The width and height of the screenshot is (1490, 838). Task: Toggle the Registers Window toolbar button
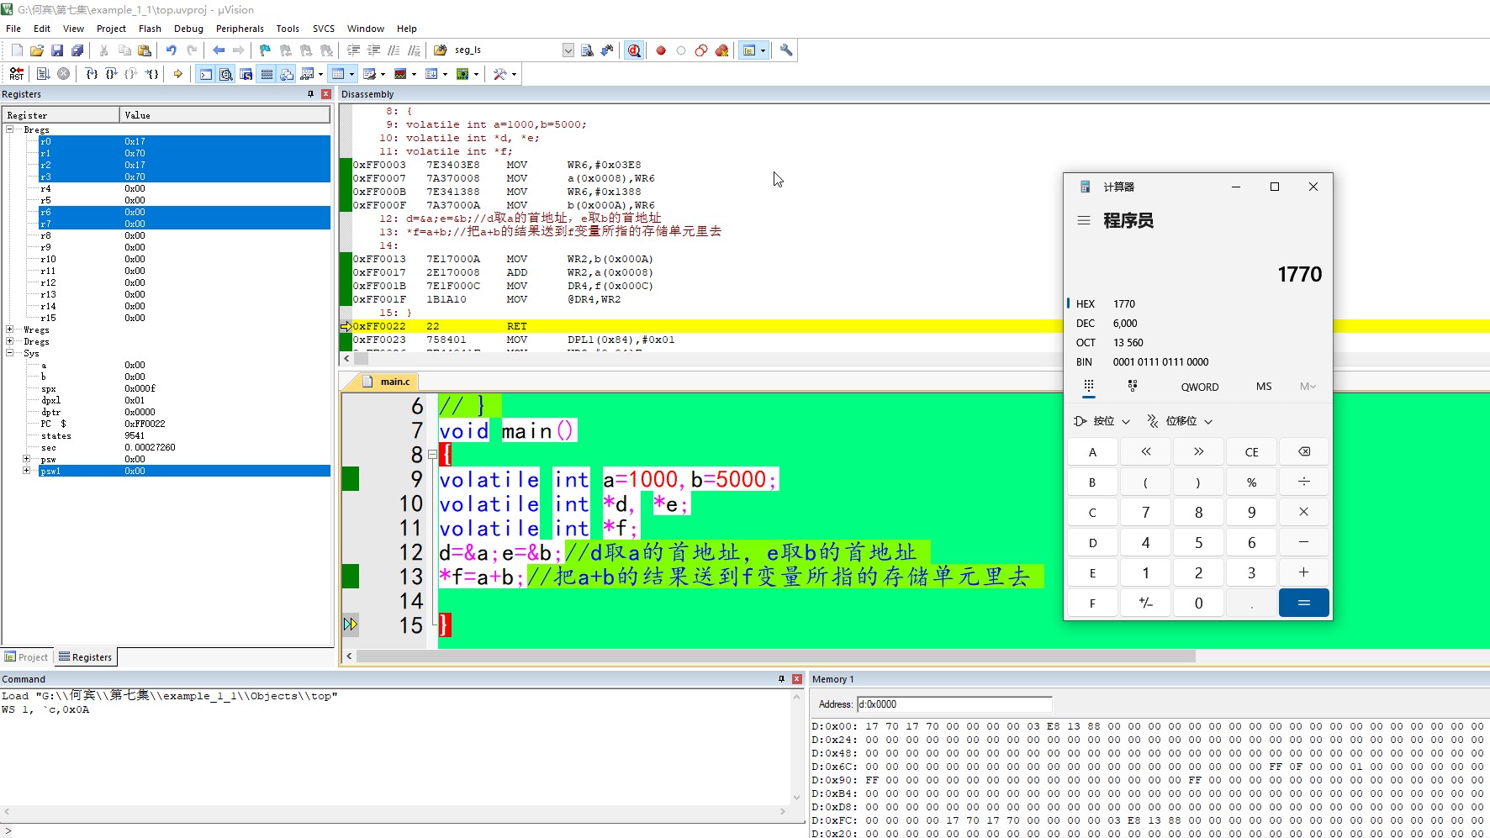267,74
